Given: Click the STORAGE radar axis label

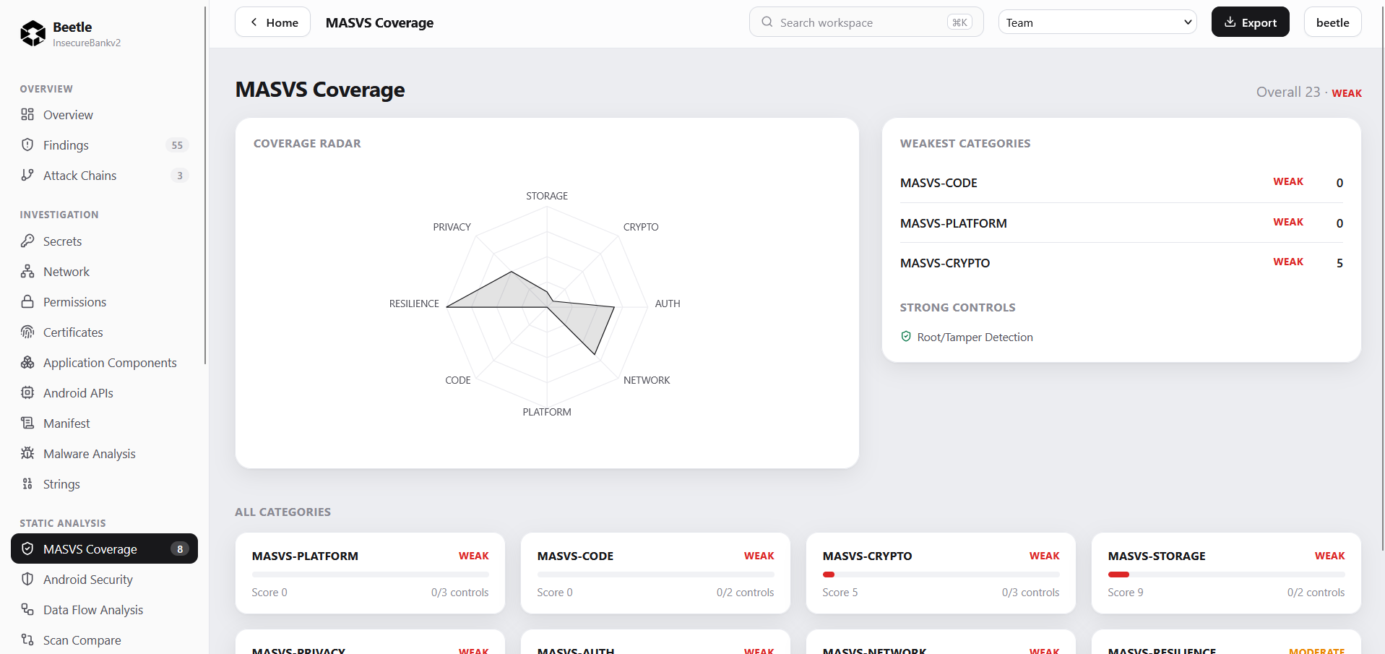Looking at the screenshot, I should (547, 196).
